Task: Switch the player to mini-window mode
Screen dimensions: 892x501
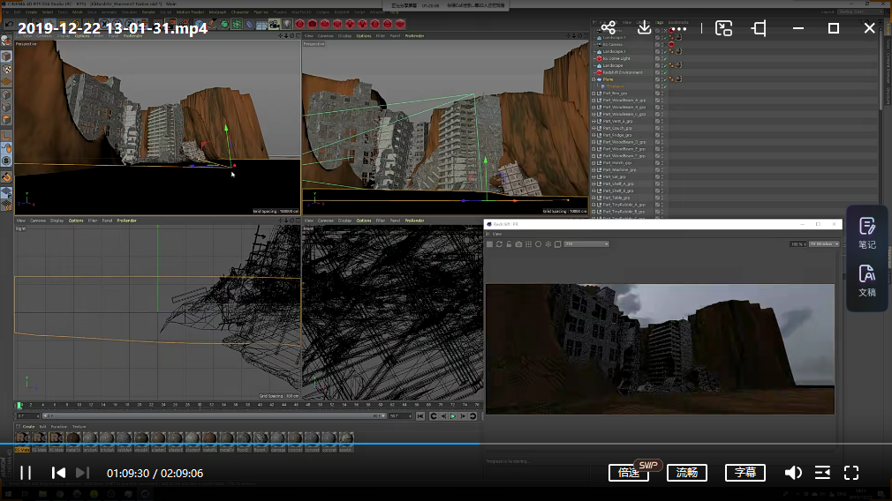Action: point(723,28)
